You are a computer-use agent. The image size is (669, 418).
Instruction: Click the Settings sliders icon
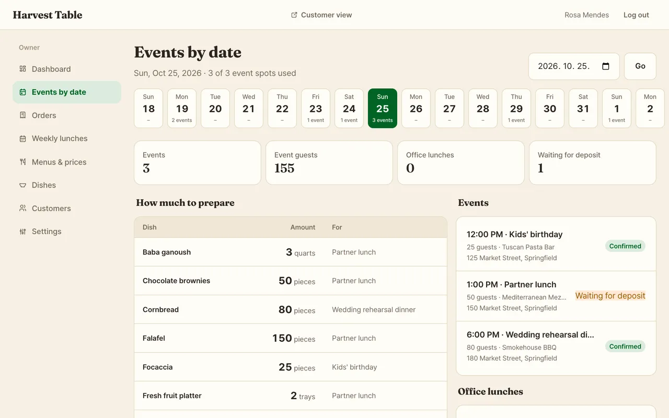[22, 231]
